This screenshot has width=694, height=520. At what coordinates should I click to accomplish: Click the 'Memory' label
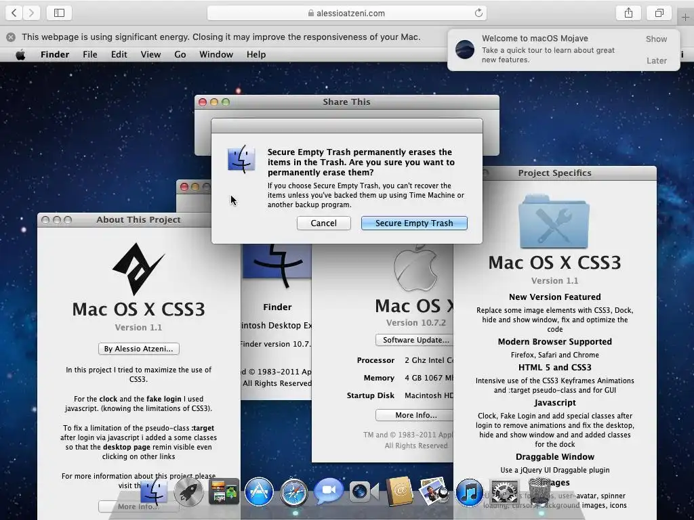pyautogui.click(x=379, y=378)
